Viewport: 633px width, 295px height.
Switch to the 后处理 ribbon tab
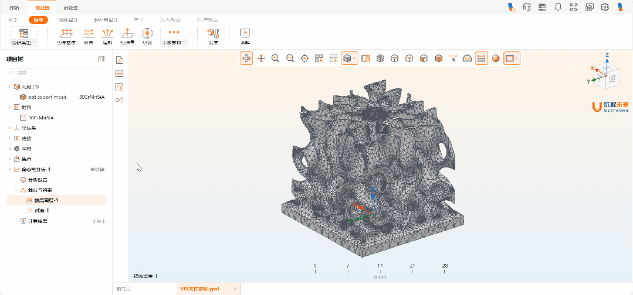pyautogui.click(x=70, y=8)
